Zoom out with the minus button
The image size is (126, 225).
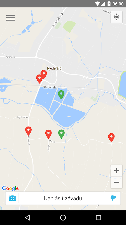coord(116,182)
